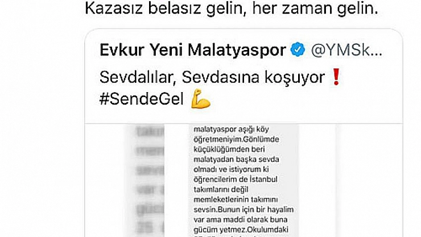421x237 pixels.
Task: Open the embedded message screenshot image
Action: pyautogui.click(x=243, y=180)
